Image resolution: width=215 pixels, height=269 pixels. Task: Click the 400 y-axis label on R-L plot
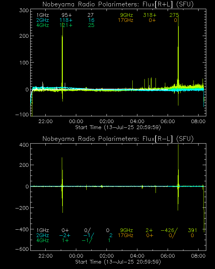point(24,145)
